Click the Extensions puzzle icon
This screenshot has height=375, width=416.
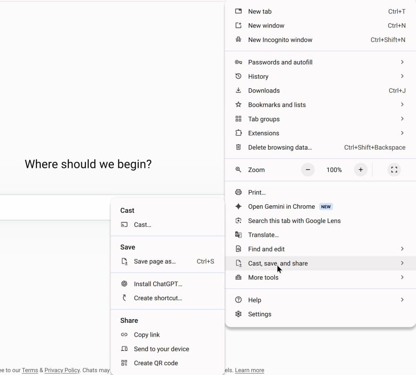click(238, 132)
